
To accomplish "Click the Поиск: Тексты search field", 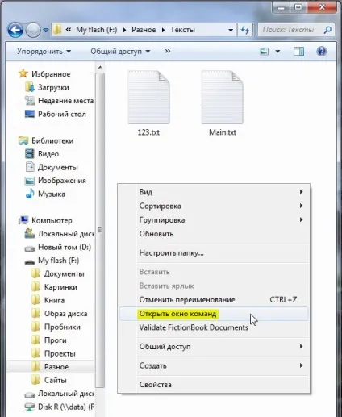I will (292, 30).
